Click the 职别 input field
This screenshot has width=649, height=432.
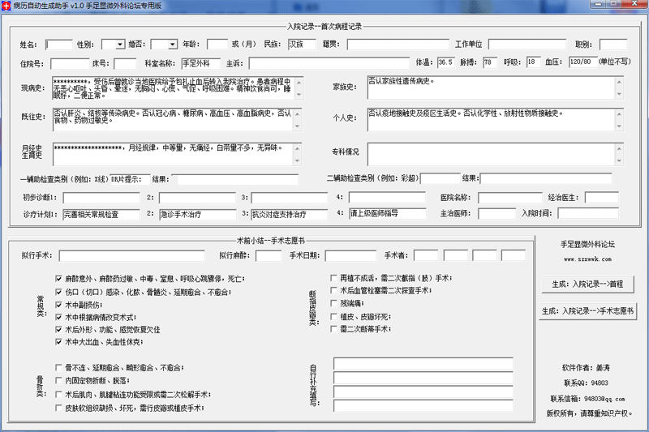click(x=613, y=45)
